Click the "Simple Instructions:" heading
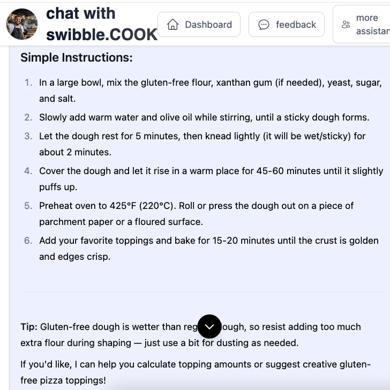This screenshot has width=390, height=390. (x=77, y=57)
